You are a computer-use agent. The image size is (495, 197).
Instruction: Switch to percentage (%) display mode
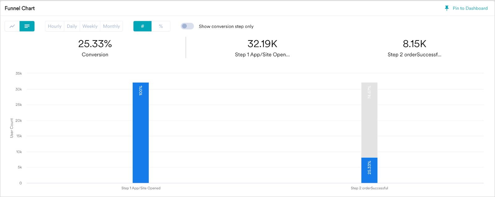[161, 26]
